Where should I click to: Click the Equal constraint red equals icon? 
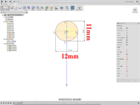(127, 73)
